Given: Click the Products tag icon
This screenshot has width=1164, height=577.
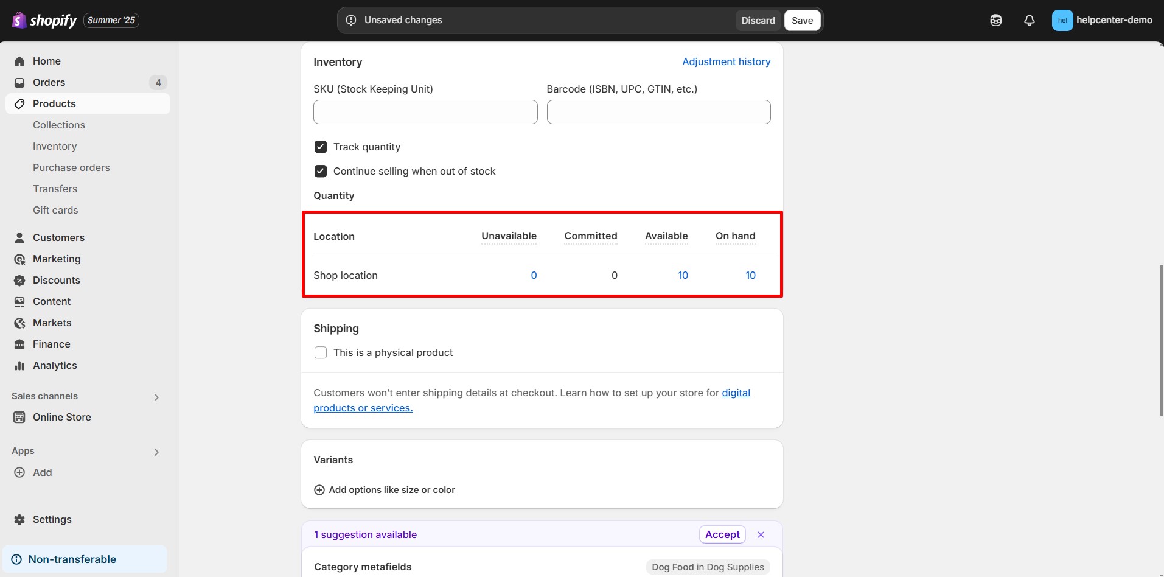Looking at the screenshot, I should click(20, 103).
